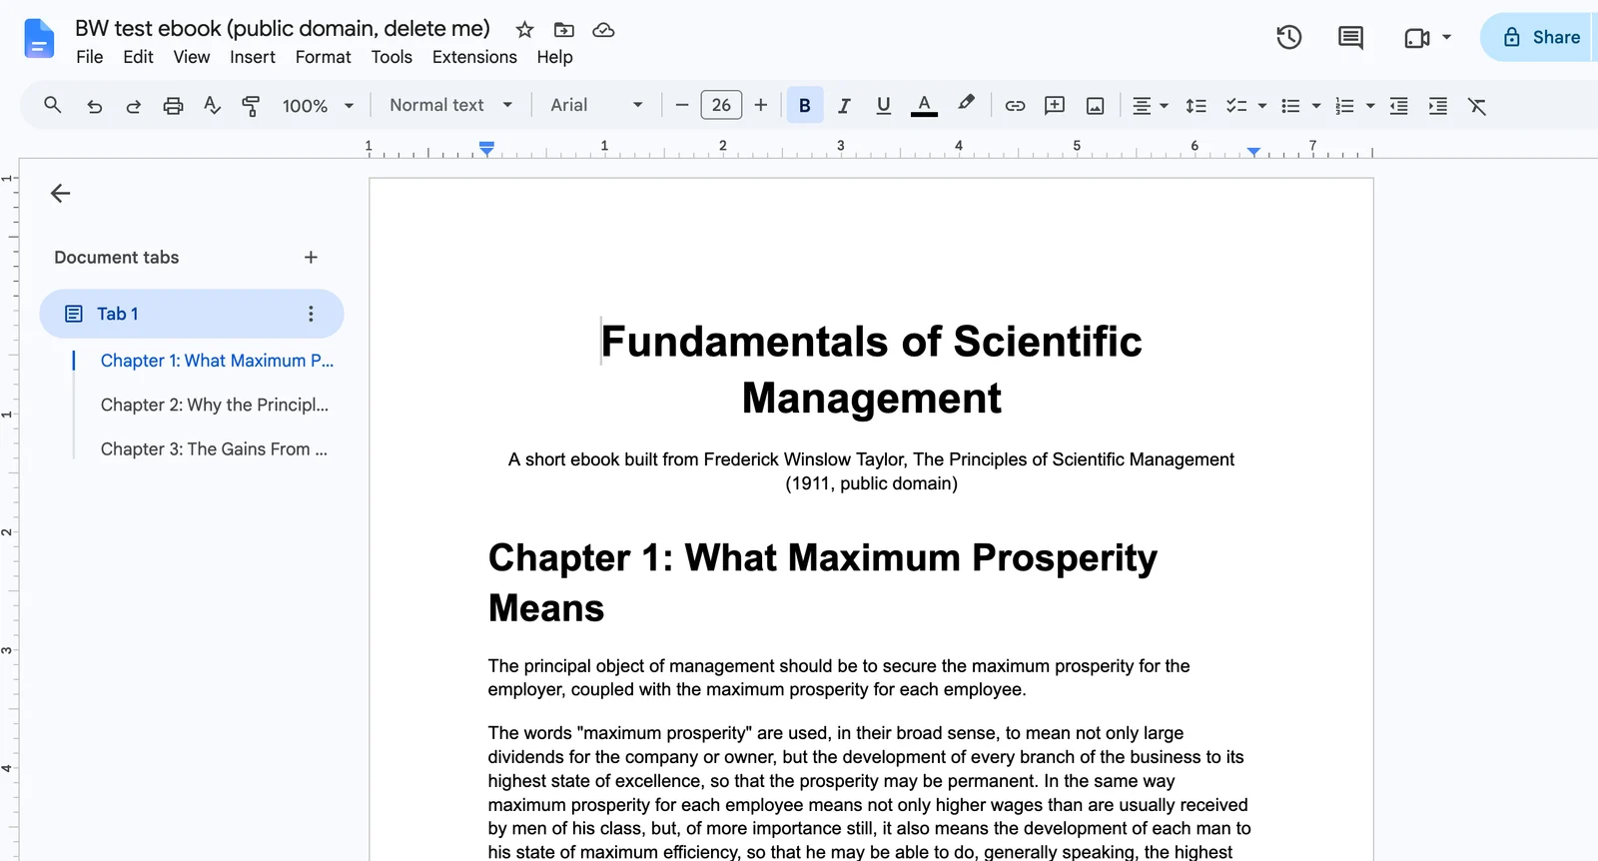Open checklist options arrow

click(1262, 106)
